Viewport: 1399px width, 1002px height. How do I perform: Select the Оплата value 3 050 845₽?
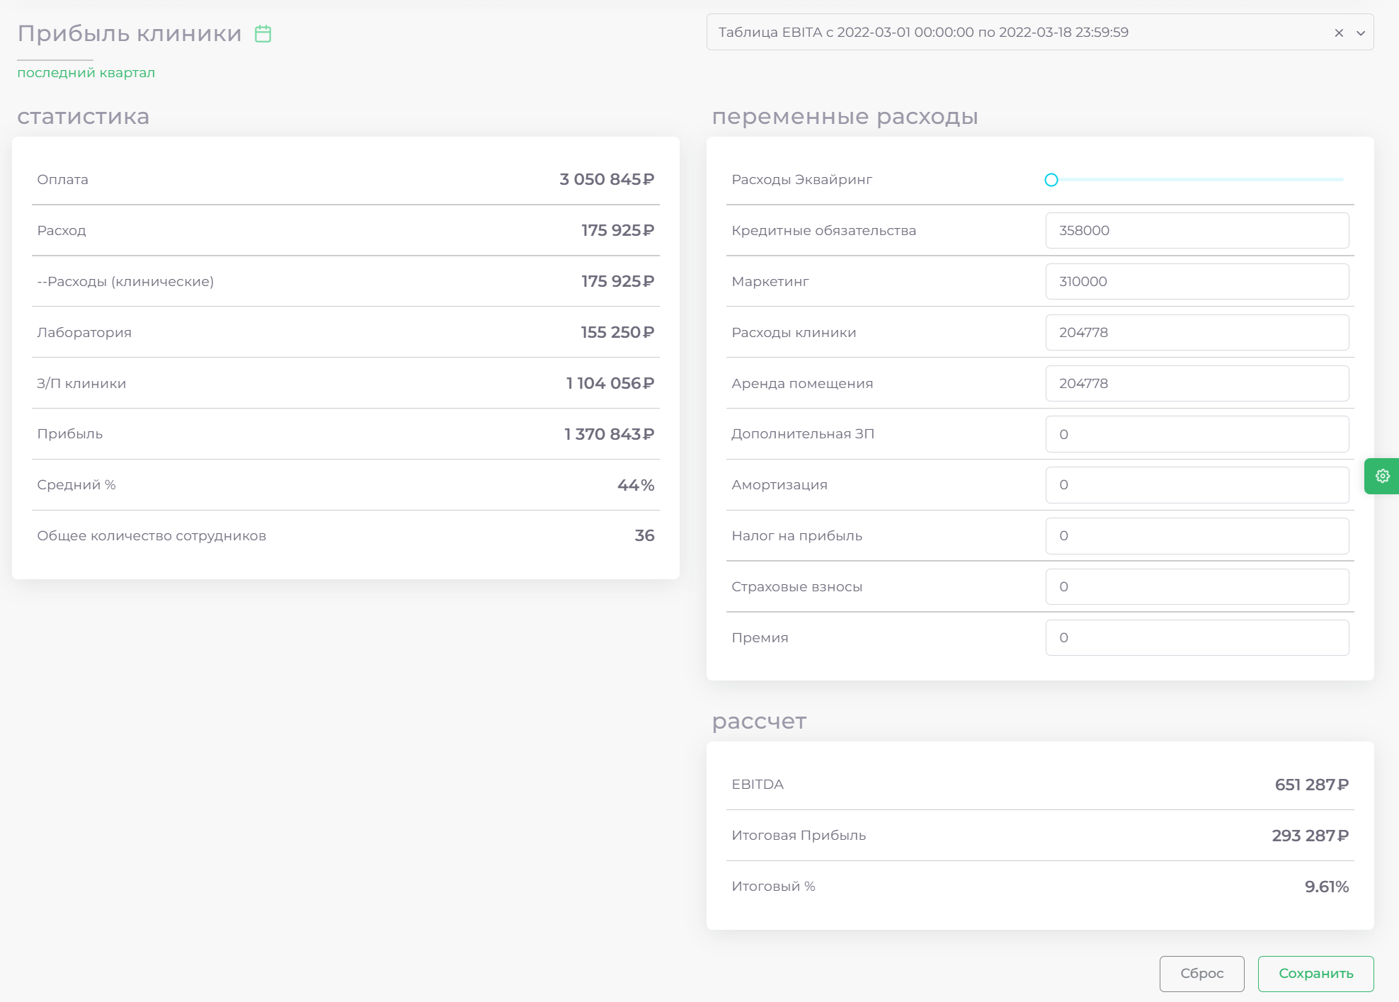coord(607,179)
